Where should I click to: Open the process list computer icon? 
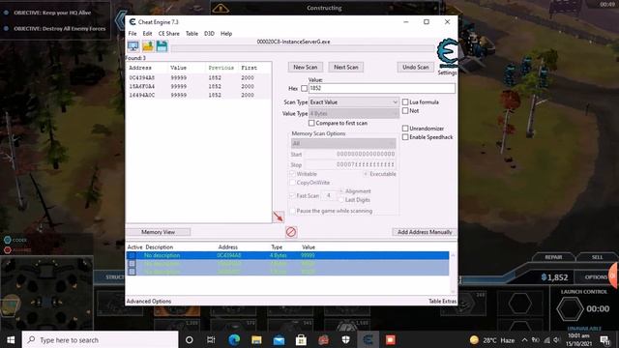click(133, 46)
